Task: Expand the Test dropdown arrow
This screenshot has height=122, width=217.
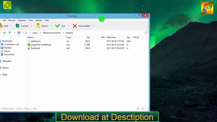Action: pos(68,26)
